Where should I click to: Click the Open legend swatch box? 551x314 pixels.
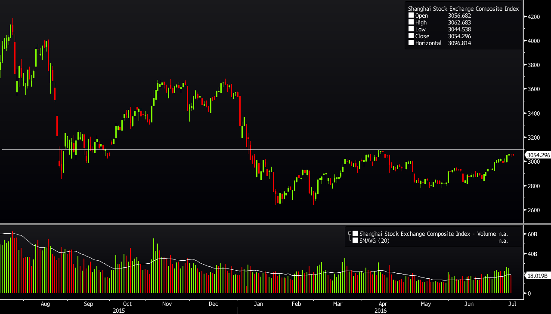[x=411, y=15]
